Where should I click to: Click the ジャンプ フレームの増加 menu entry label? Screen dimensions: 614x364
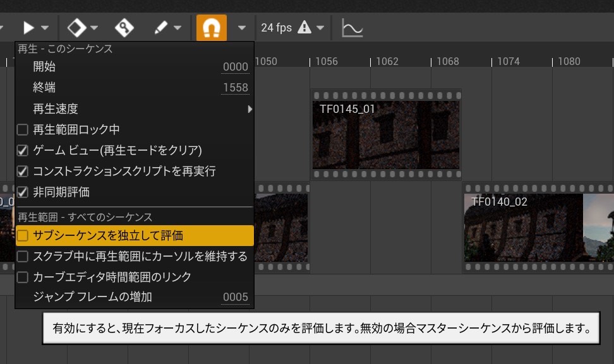tap(92, 296)
